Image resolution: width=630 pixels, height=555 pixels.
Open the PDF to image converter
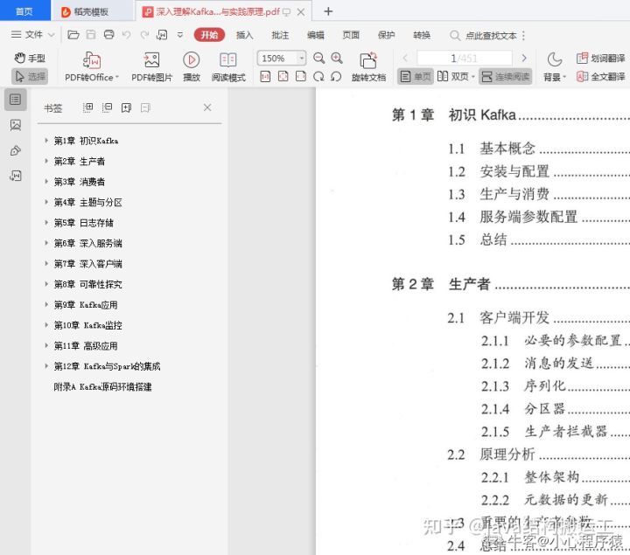151,67
